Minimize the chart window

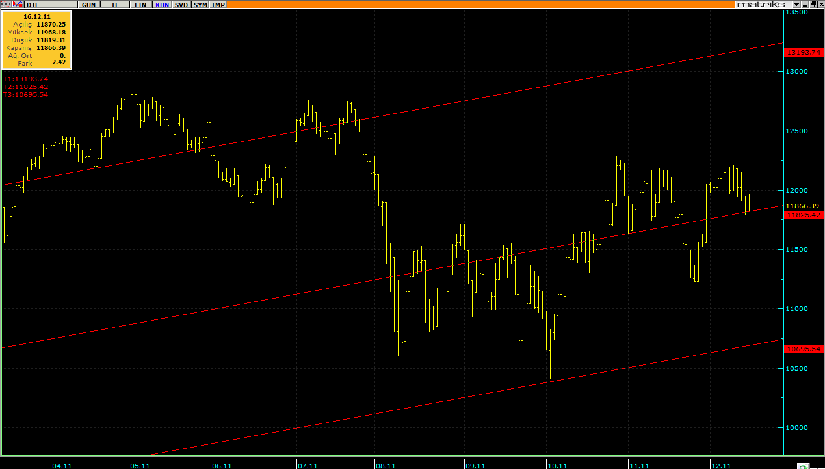pos(805,5)
